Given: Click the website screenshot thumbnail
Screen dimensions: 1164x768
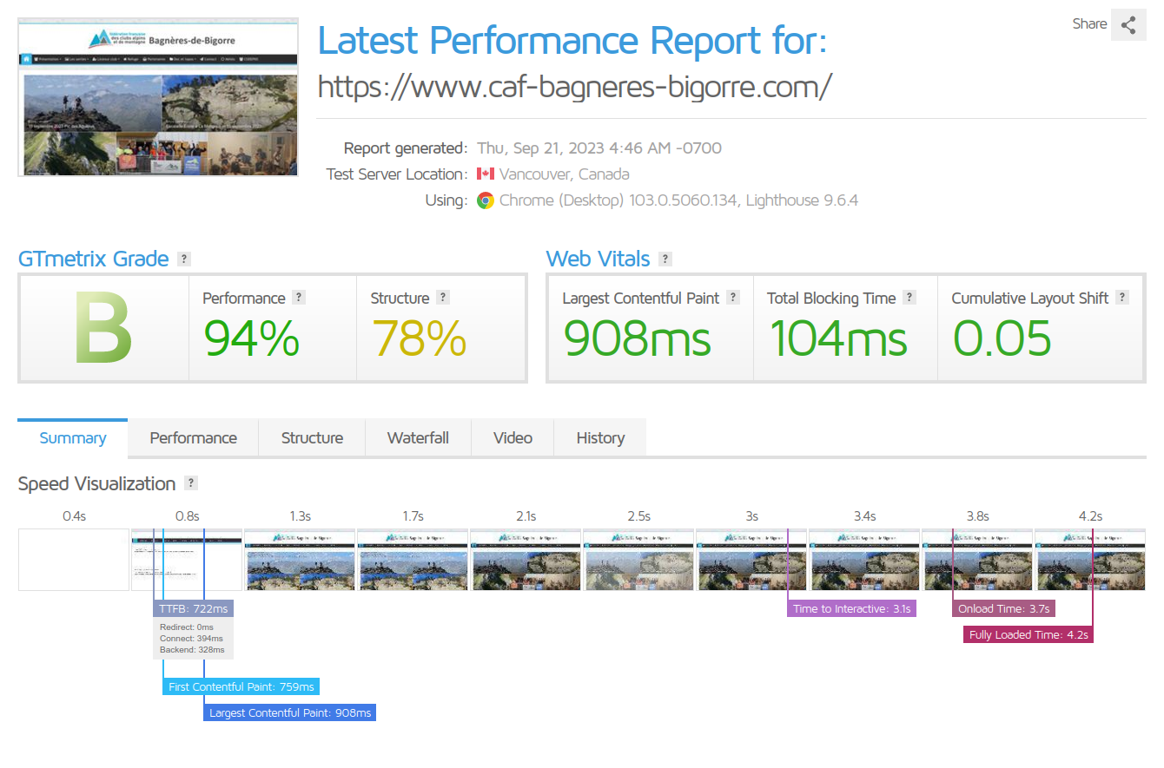Looking at the screenshot, I should (x=158, y=97).
